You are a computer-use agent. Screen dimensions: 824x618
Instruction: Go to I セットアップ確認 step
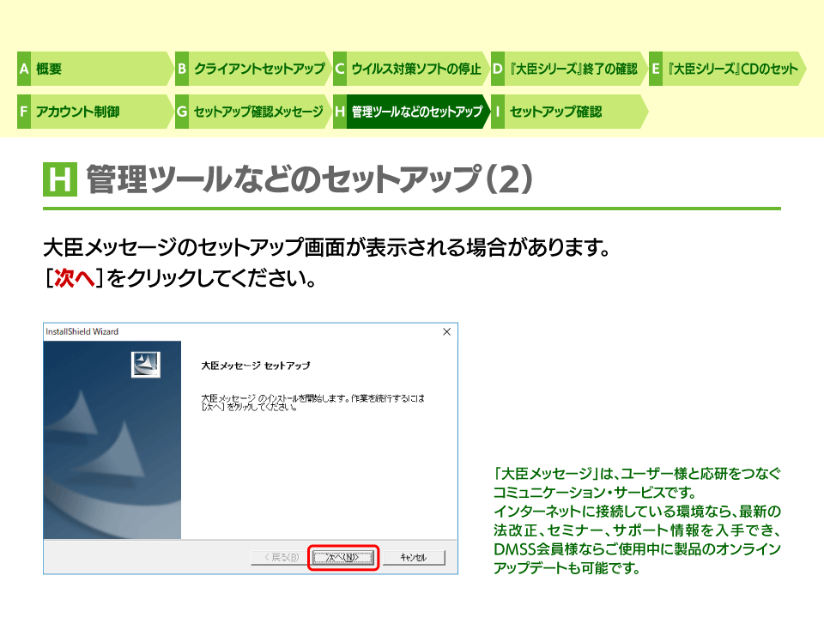click(566, 112)
